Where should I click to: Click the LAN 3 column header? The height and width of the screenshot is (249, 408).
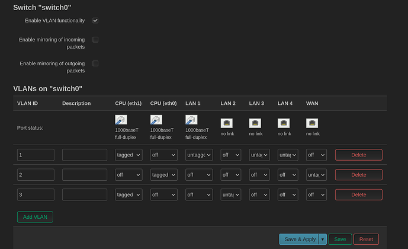point(256,103)
